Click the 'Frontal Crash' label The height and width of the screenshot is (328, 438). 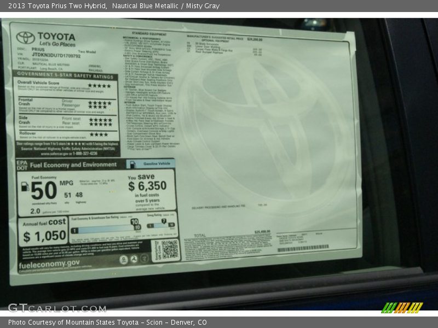point(25,102)
